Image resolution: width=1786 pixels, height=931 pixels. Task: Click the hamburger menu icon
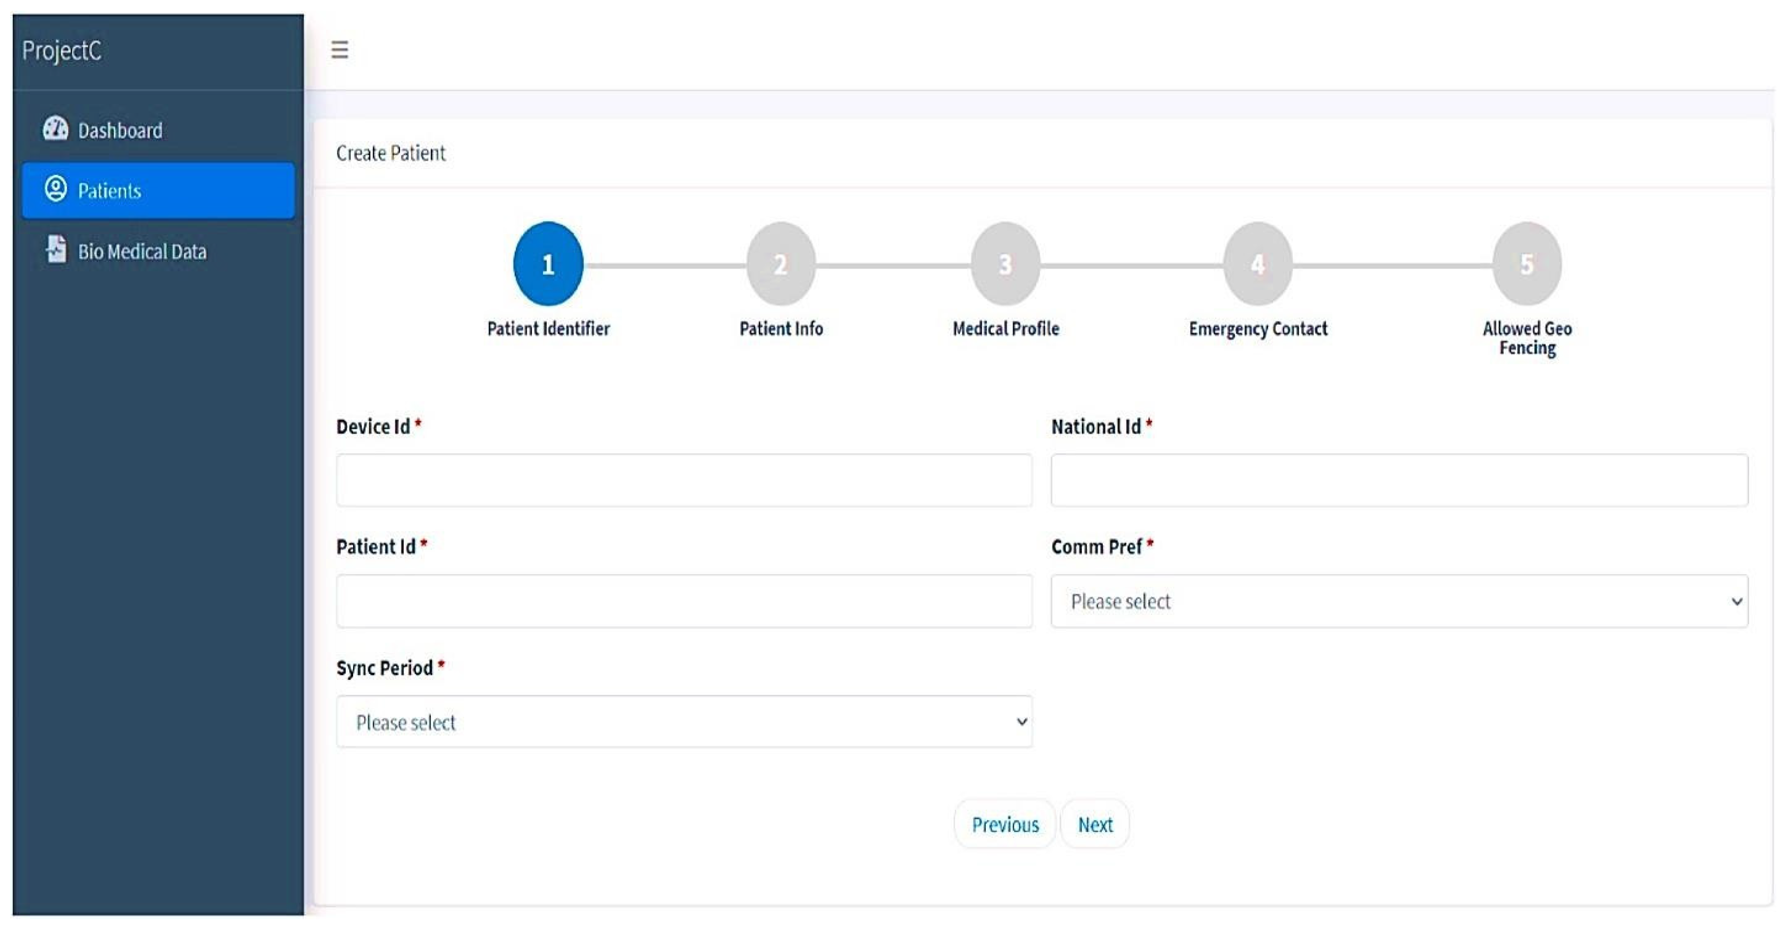coord(339,50)
